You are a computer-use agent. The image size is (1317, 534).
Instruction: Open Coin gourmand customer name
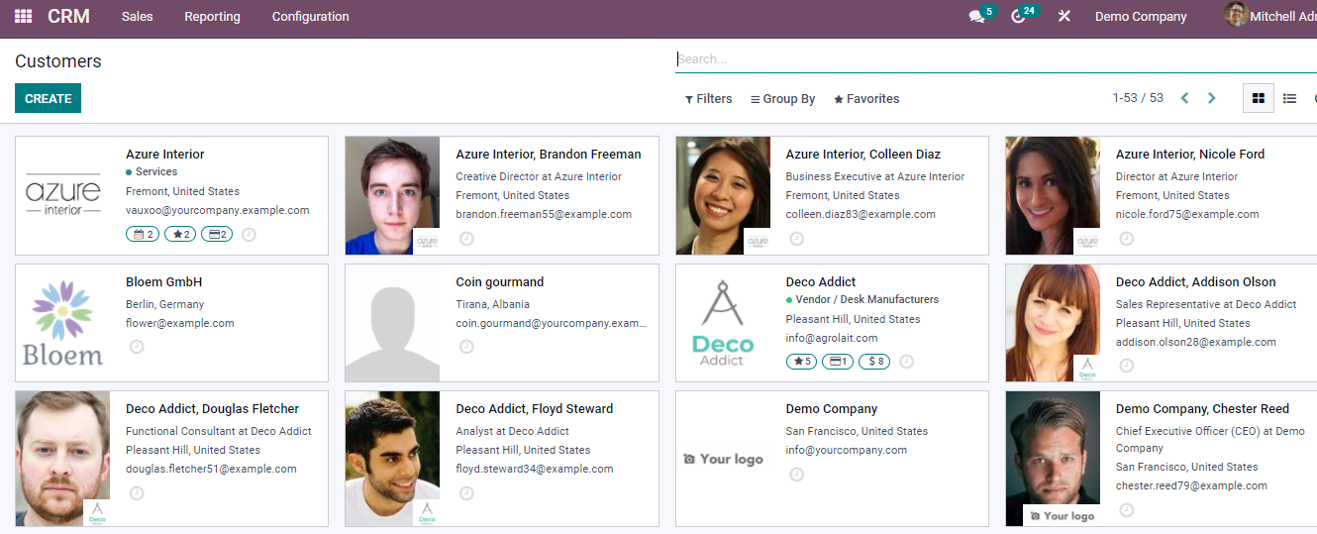click(500, 282)
